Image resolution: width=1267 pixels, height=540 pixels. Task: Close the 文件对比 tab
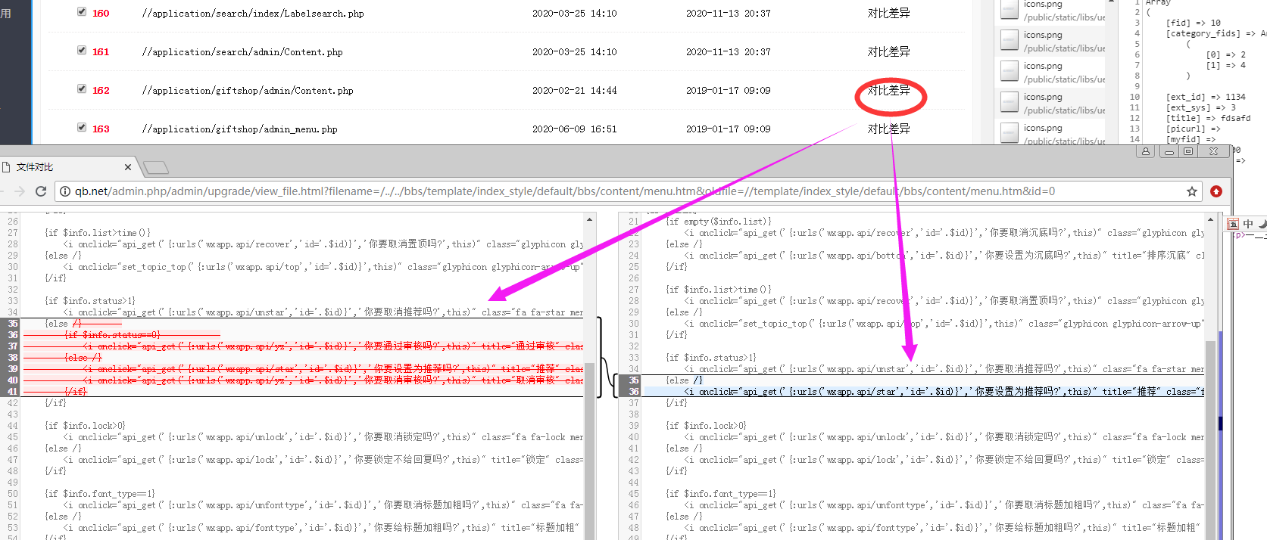pyautogui.click(x=127, y=167)
